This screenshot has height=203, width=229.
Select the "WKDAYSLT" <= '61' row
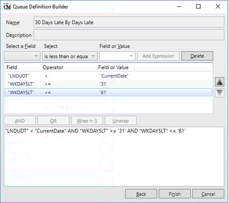click(x=109, y=93)
